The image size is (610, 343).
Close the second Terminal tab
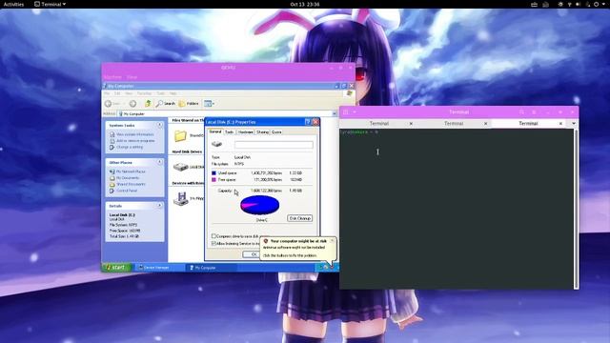pyautogui.click(x=485, y=123)
